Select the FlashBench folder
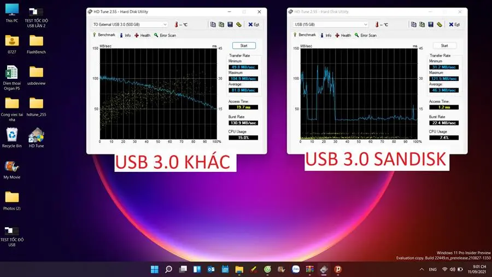This screenshot has height=277, width=492. point(37,44)
